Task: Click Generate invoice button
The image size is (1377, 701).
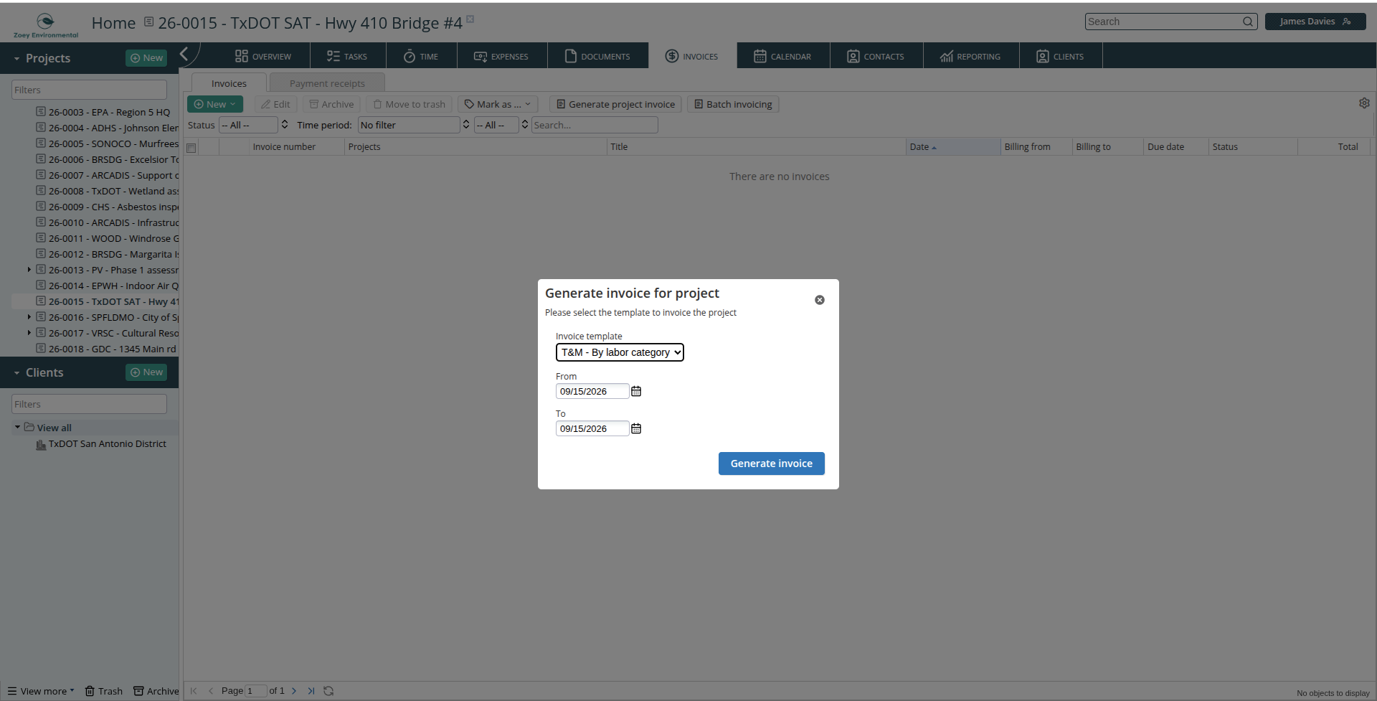Action: tap(772, 464)
